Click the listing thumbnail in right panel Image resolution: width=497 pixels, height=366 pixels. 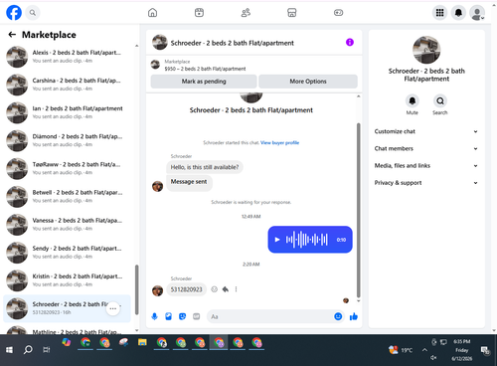(426, 50)
